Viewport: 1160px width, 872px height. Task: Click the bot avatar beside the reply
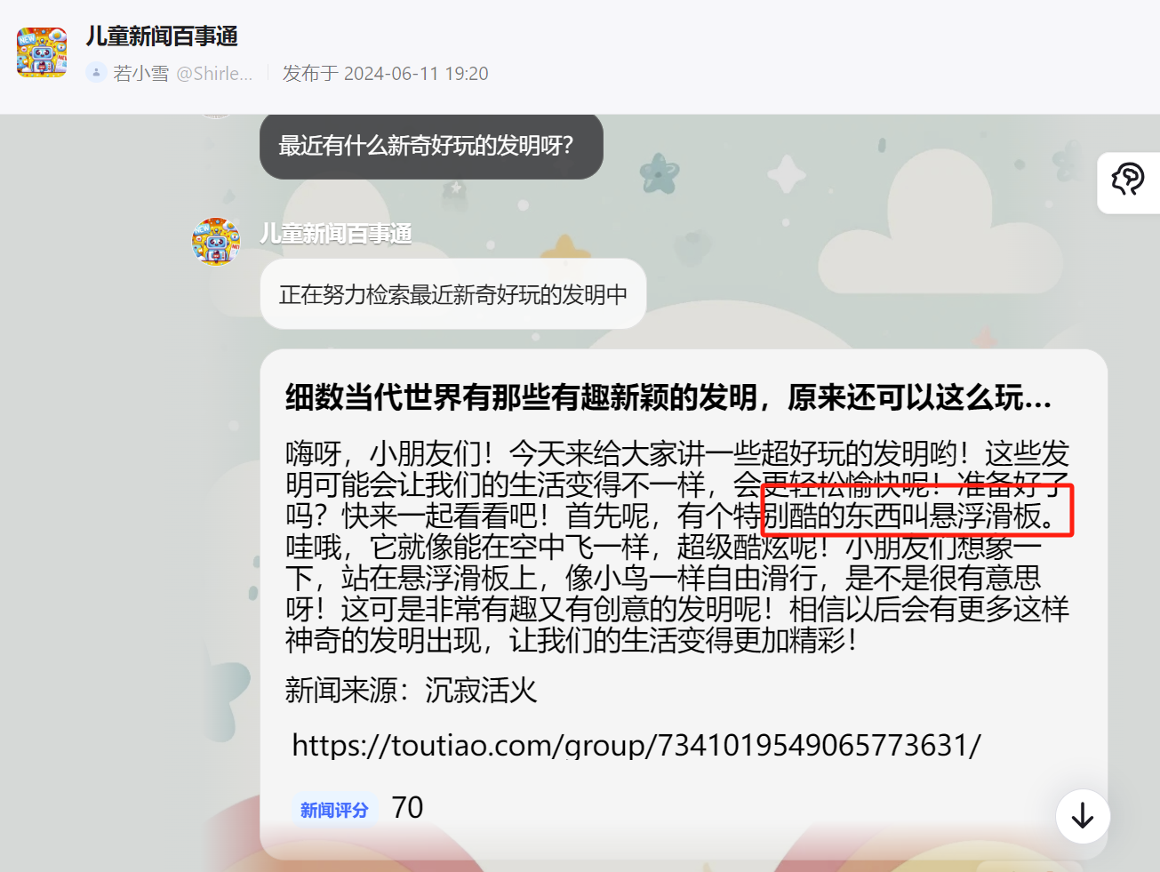216,242
